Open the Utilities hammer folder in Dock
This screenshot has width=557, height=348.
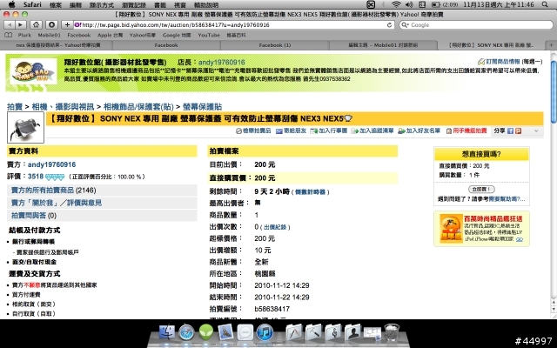[313, 332]
